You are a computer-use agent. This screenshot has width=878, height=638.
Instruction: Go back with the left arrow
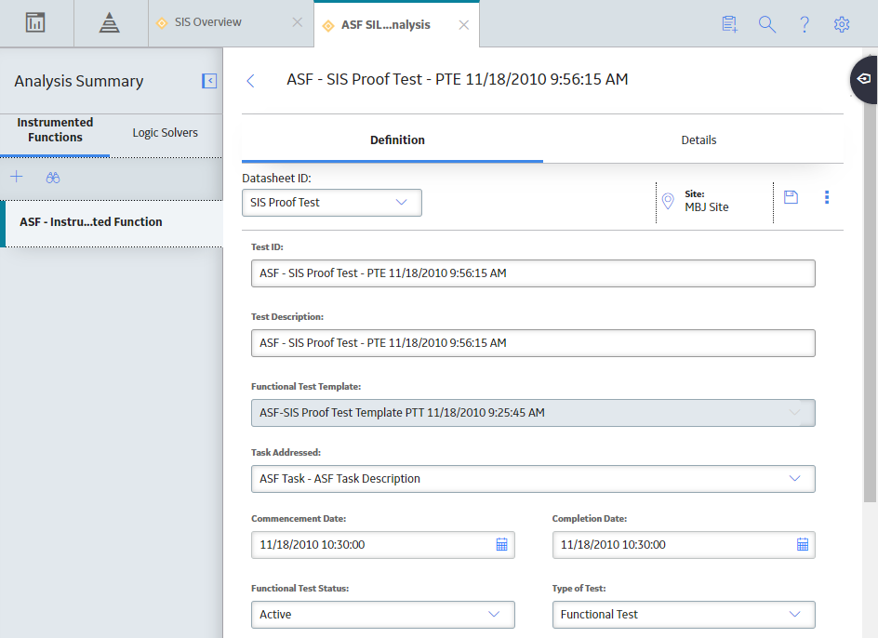250,81
